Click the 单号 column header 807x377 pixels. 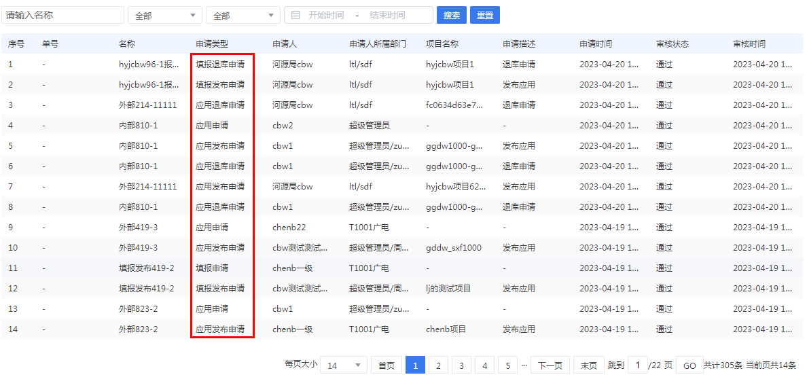pos(50,44)
